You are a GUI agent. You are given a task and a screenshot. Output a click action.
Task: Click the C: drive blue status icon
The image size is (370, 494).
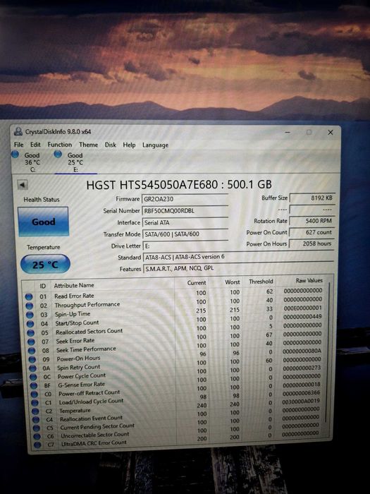point(15,155)
